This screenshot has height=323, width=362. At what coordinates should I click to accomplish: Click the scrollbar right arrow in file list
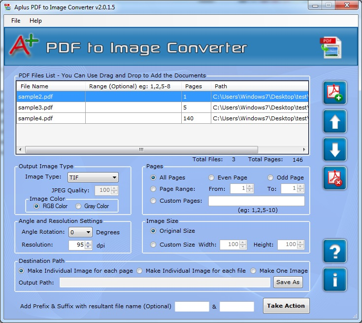tap(304, 149)
